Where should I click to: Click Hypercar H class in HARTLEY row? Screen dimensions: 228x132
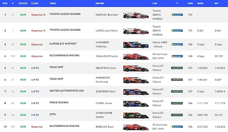(x=38, y=15)
